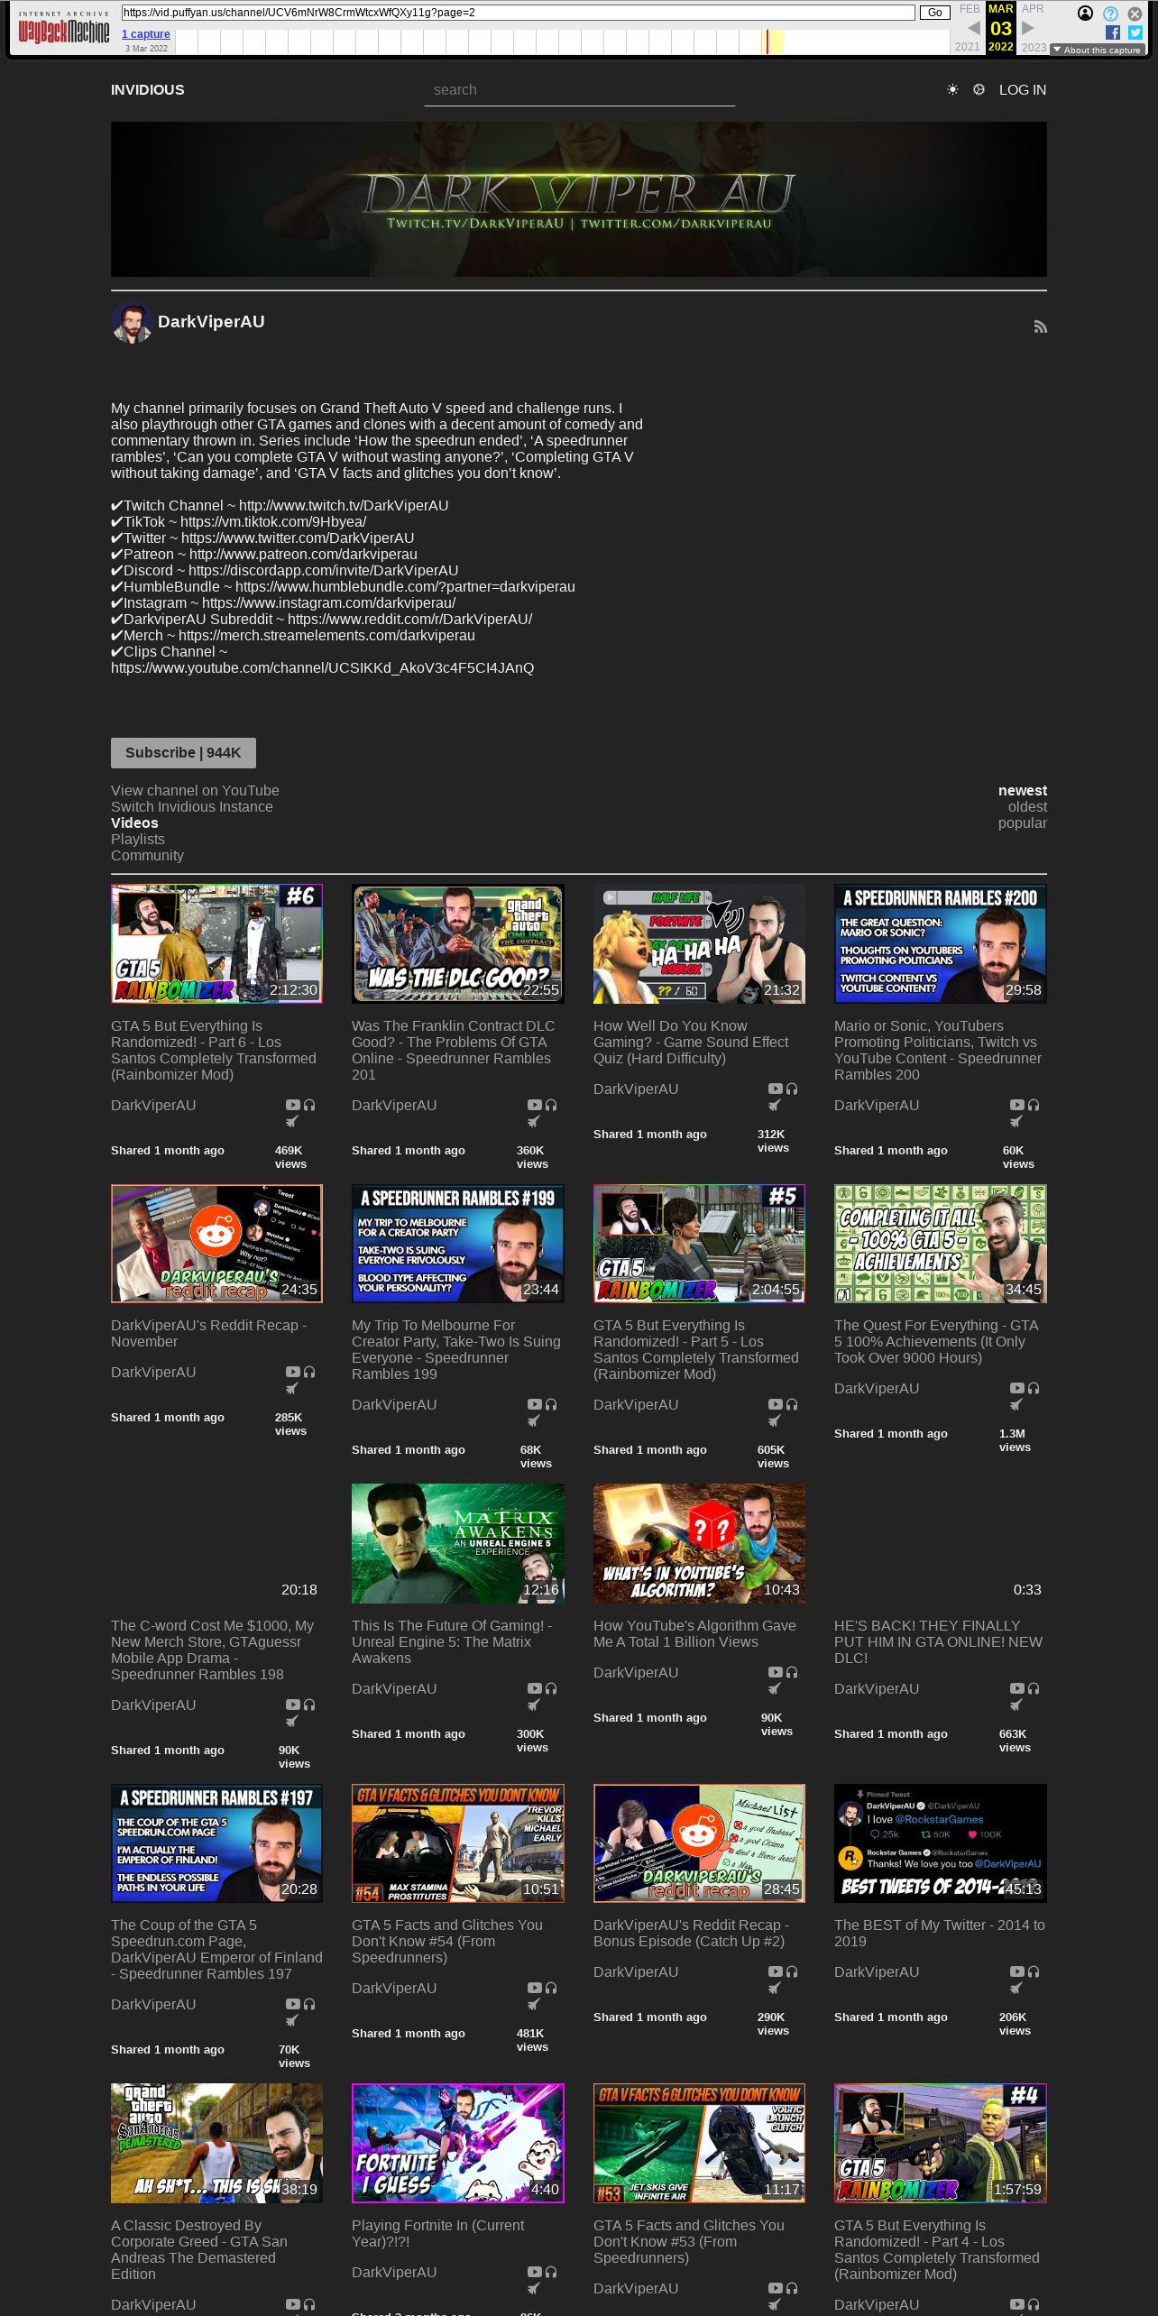Watch Speedrunner Rambles 200 on YouTube icon
Image resolution: width=1158 pixels, height=2316 pixels.
(x=1016, y=1105)
